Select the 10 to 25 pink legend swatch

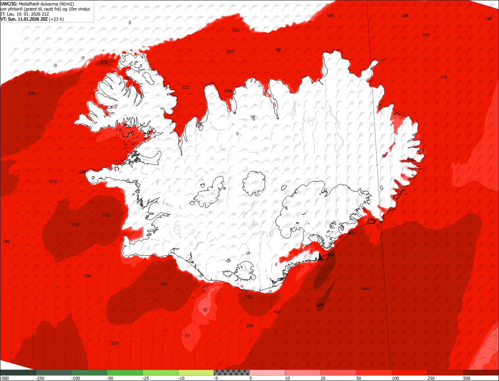[303, 372]
